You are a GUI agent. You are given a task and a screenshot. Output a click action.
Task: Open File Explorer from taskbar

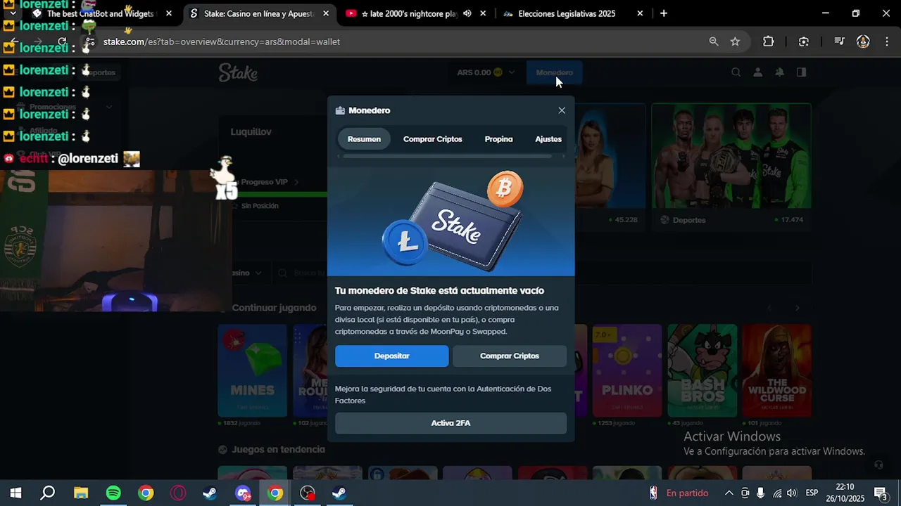coord(80,493)
